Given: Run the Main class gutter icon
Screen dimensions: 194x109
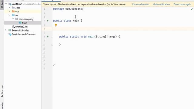Looking at the screenshot, I should 48,21.
